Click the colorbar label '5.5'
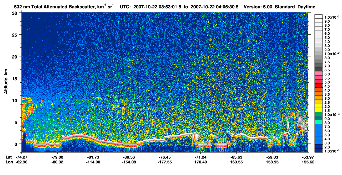This screenshot has width=342, height=175. 327,78
